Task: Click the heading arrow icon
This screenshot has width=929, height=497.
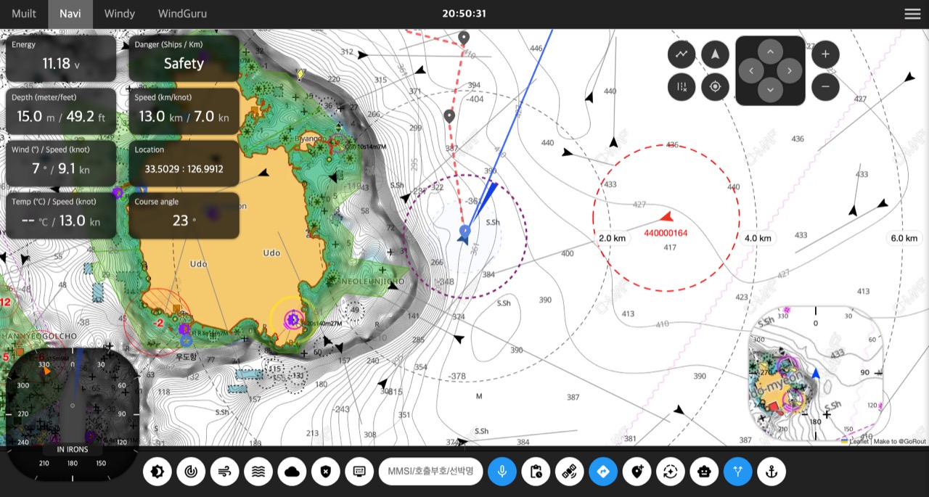Action: [x=715, y=54]
